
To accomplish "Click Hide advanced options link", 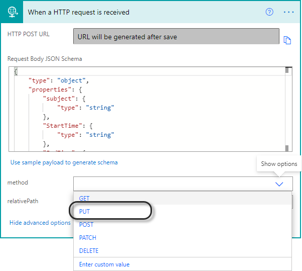I will [40, 223].
